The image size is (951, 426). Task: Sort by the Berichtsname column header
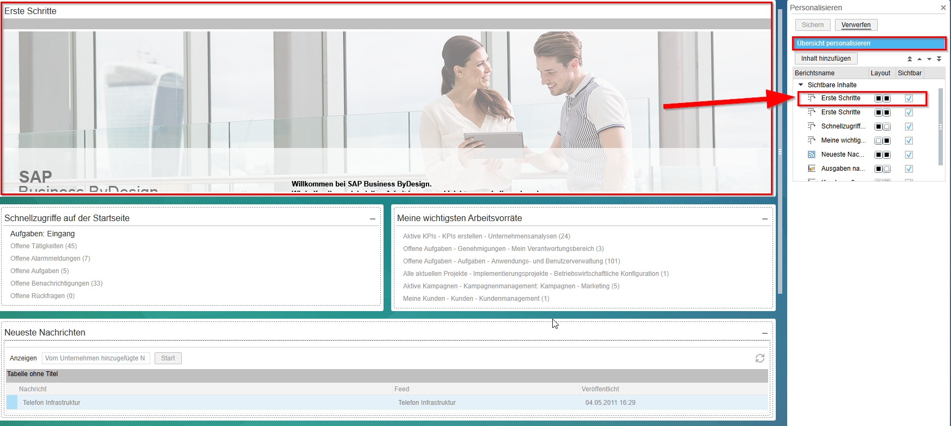coord(831,73)
